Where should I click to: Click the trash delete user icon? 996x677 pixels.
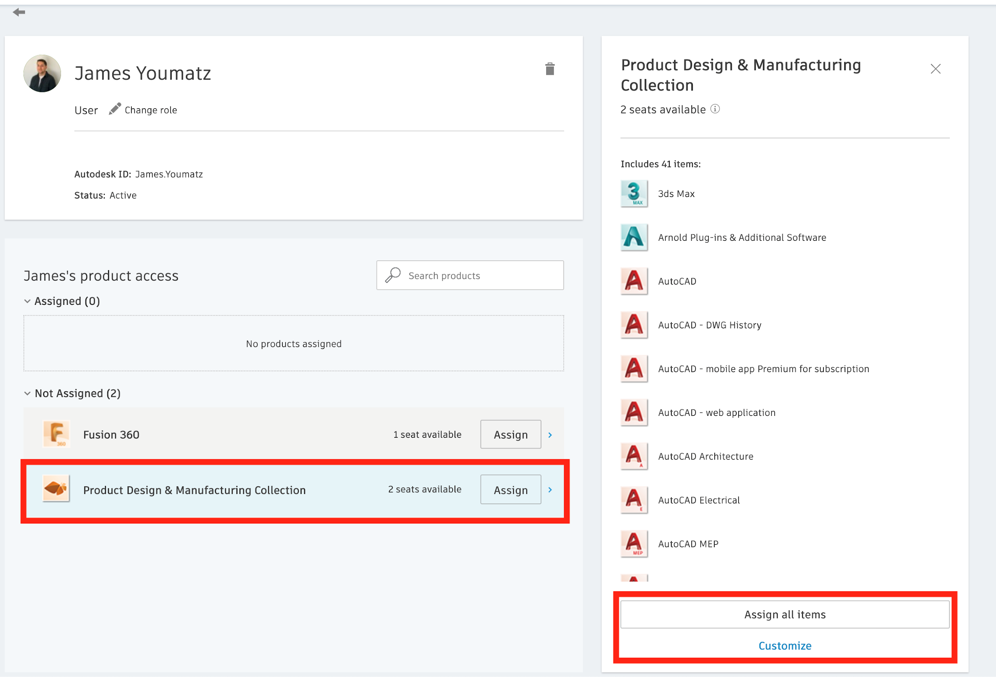[x=549, y=69]
